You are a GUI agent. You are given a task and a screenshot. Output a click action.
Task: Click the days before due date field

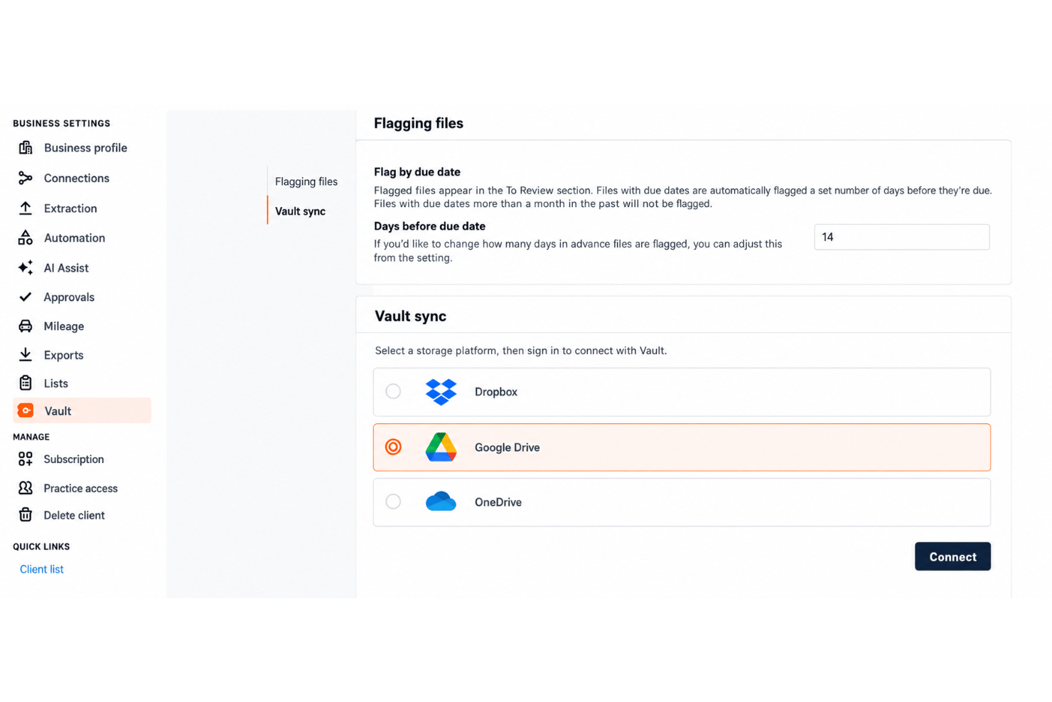point(901,237)
